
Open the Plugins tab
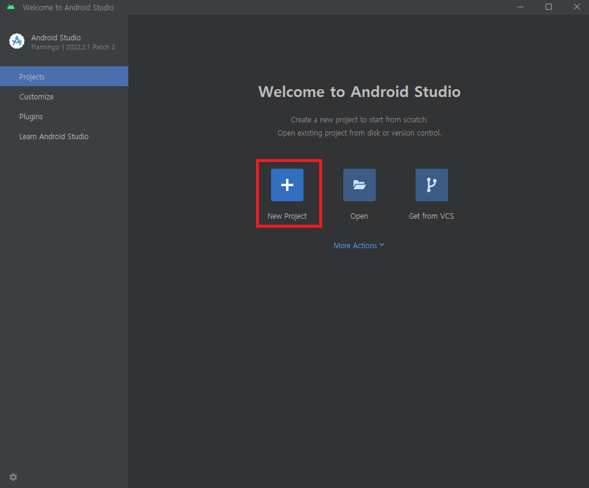(64, 116)
